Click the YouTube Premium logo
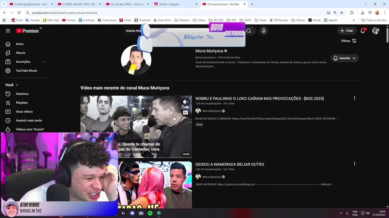Viewport: 389px width, 218px height. [x=27, y=31]
